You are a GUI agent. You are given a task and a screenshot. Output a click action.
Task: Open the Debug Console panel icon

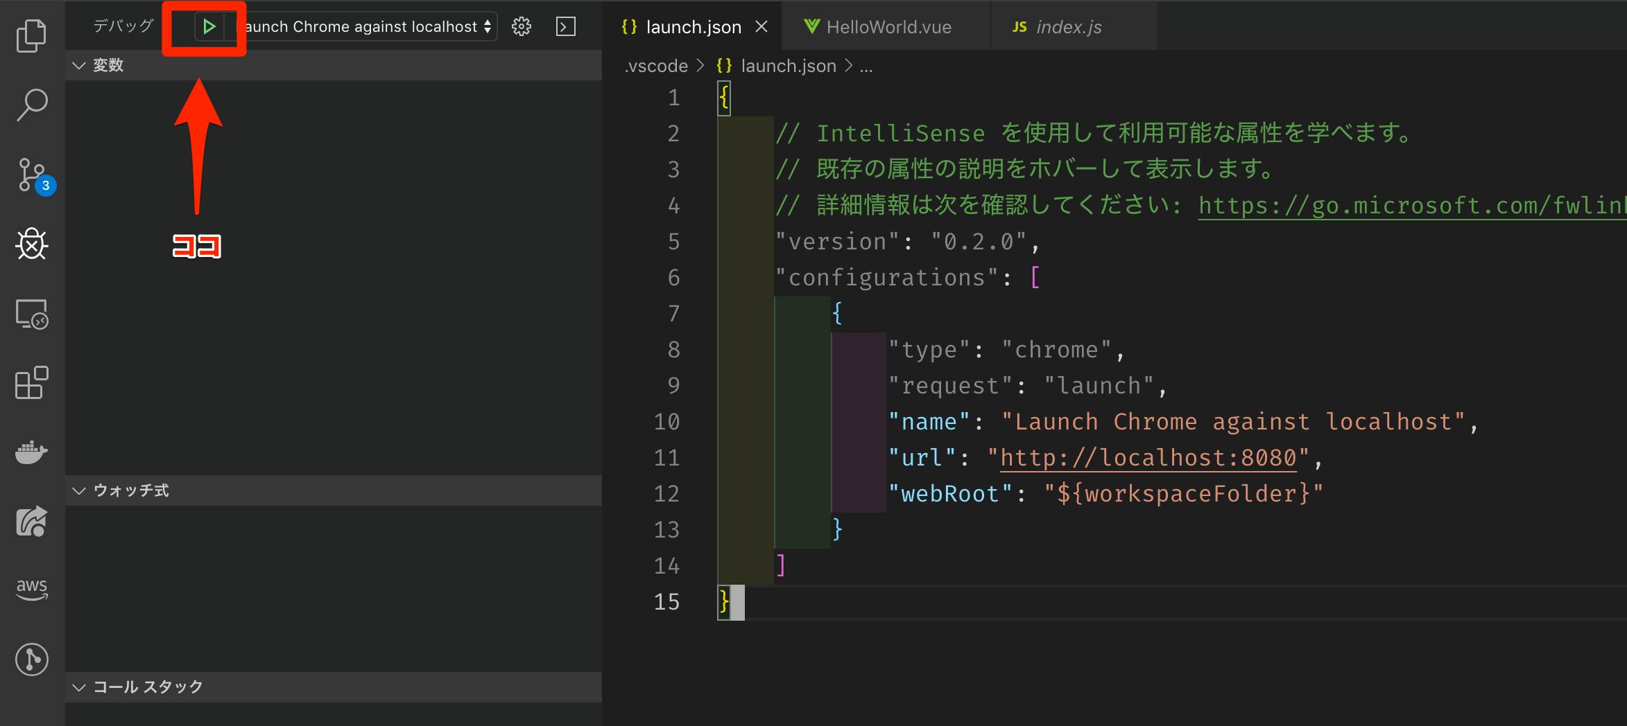(x=565, y=26)
